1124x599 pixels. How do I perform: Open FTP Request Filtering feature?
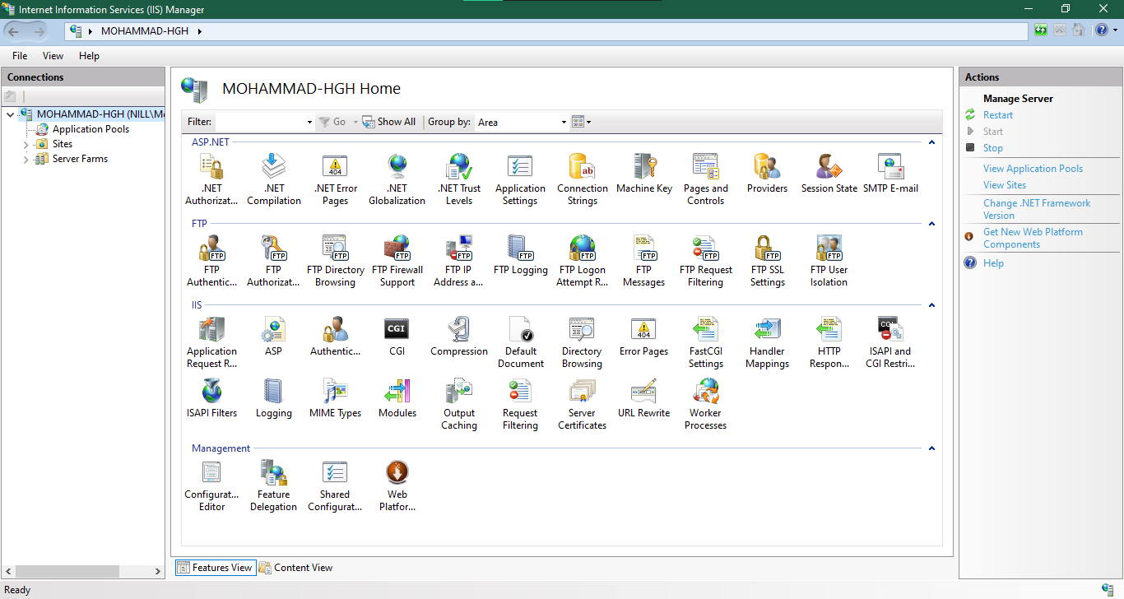(706, 261)
